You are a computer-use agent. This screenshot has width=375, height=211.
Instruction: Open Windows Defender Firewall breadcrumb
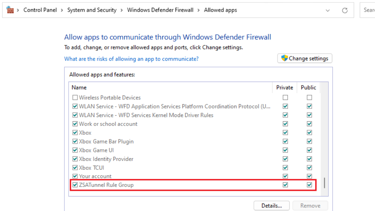(x=160, y=10)
